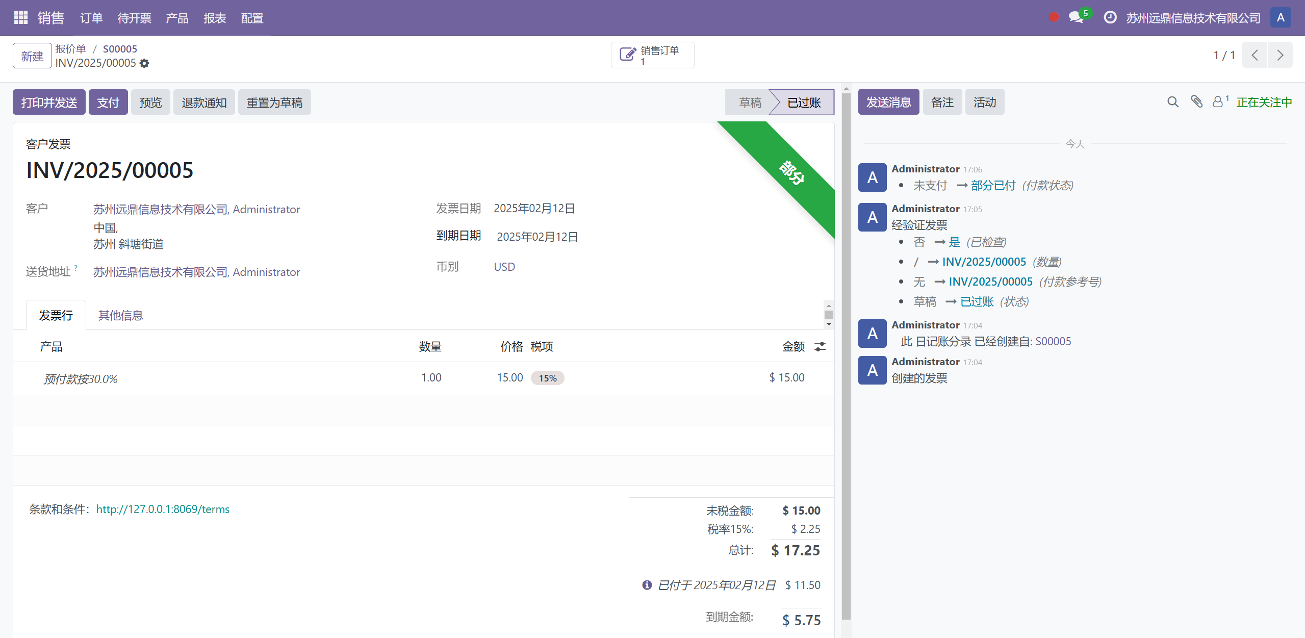Image resolution: width=1305 pixels, height=638 pixels.
Task: Click the form's vertical scrollbar
Action: [x=846, y=357]
